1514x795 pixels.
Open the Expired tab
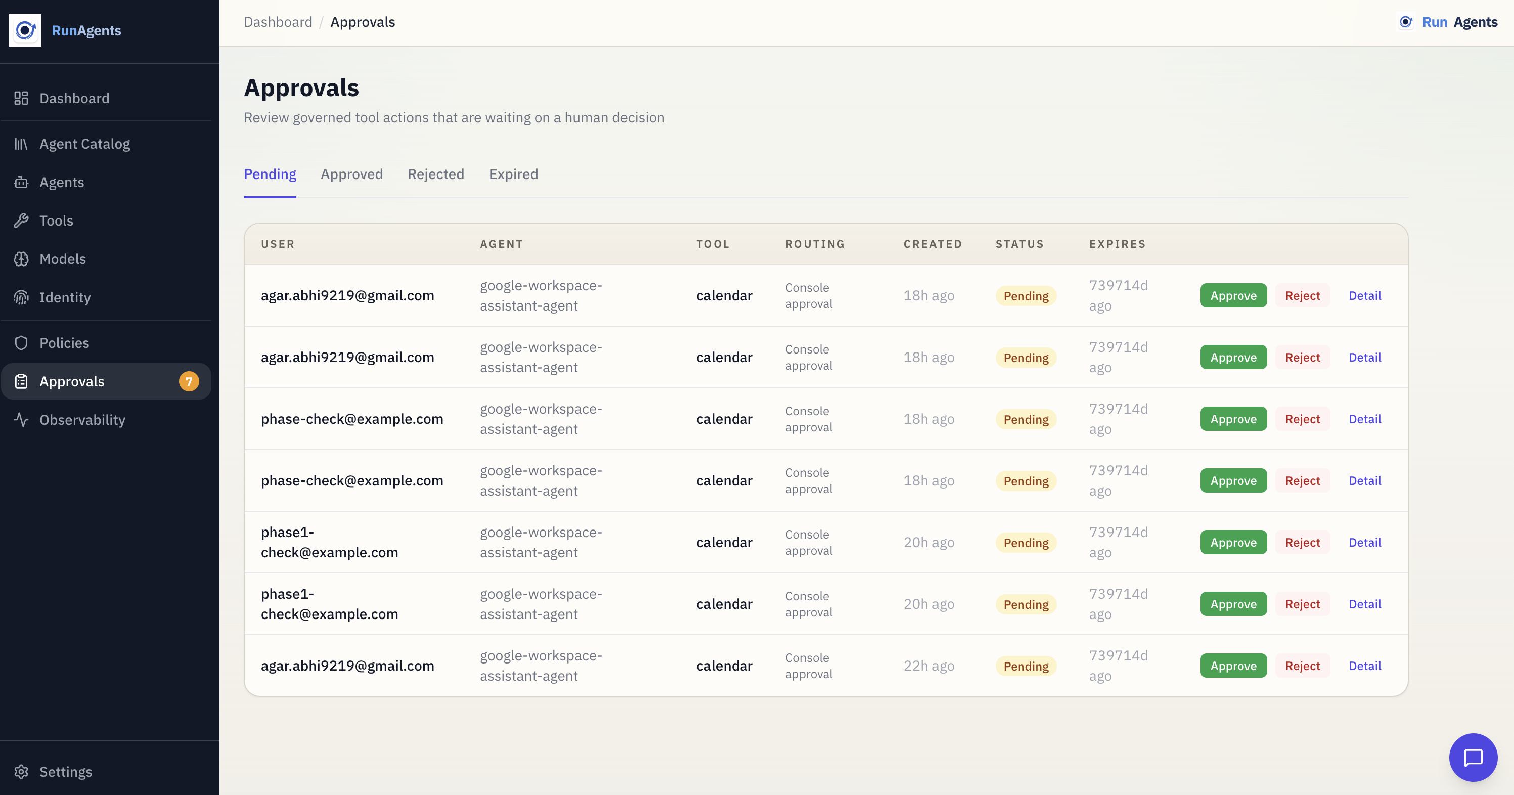coord(513,174)
